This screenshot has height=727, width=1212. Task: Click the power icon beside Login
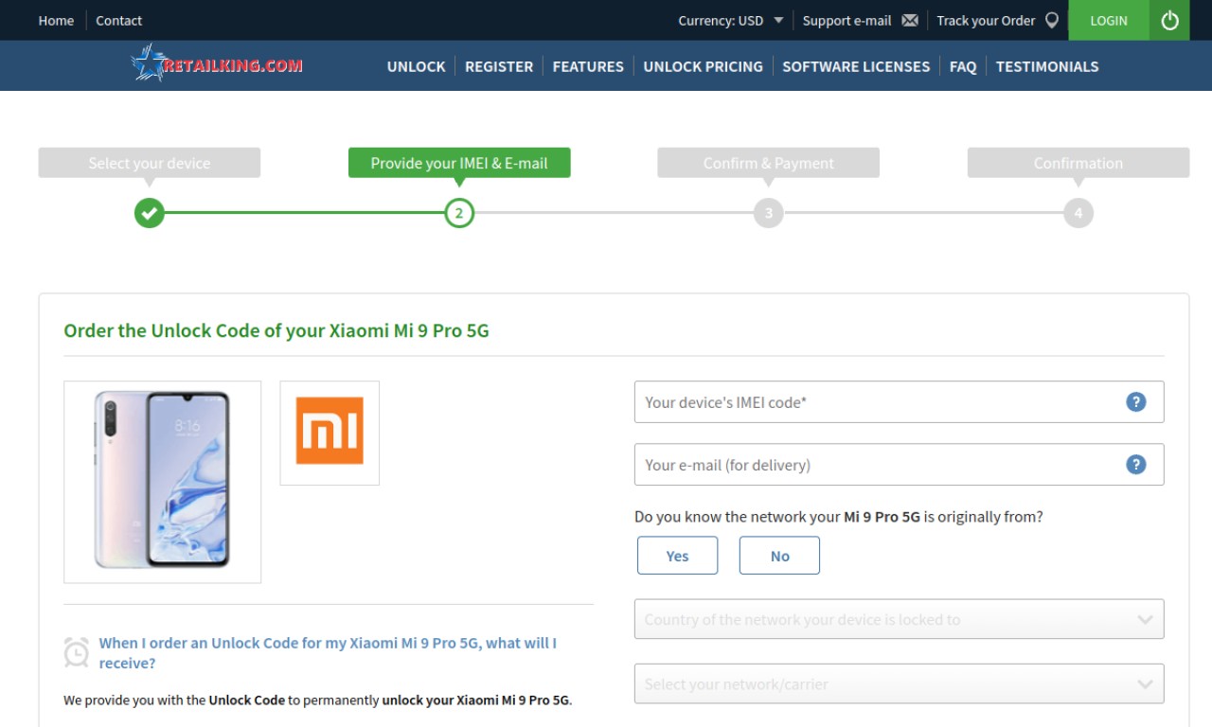pos(1170,20)
